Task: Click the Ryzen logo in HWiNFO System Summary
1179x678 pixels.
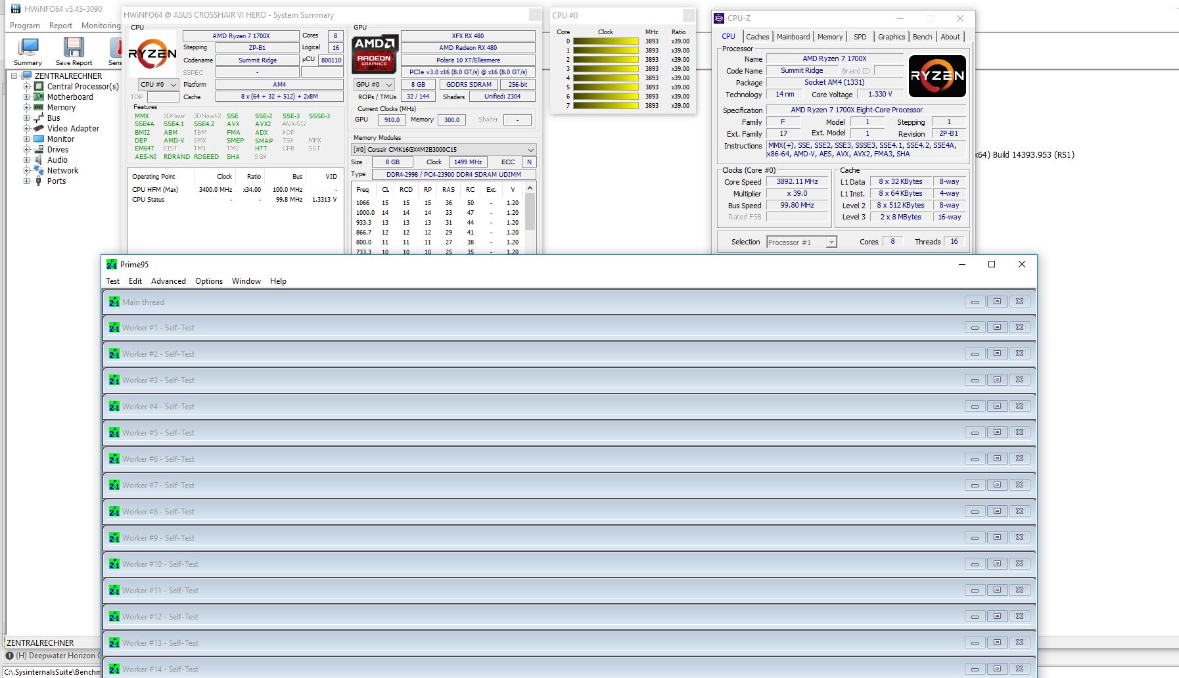Action: pyautogui.click(x=152, y=54)
